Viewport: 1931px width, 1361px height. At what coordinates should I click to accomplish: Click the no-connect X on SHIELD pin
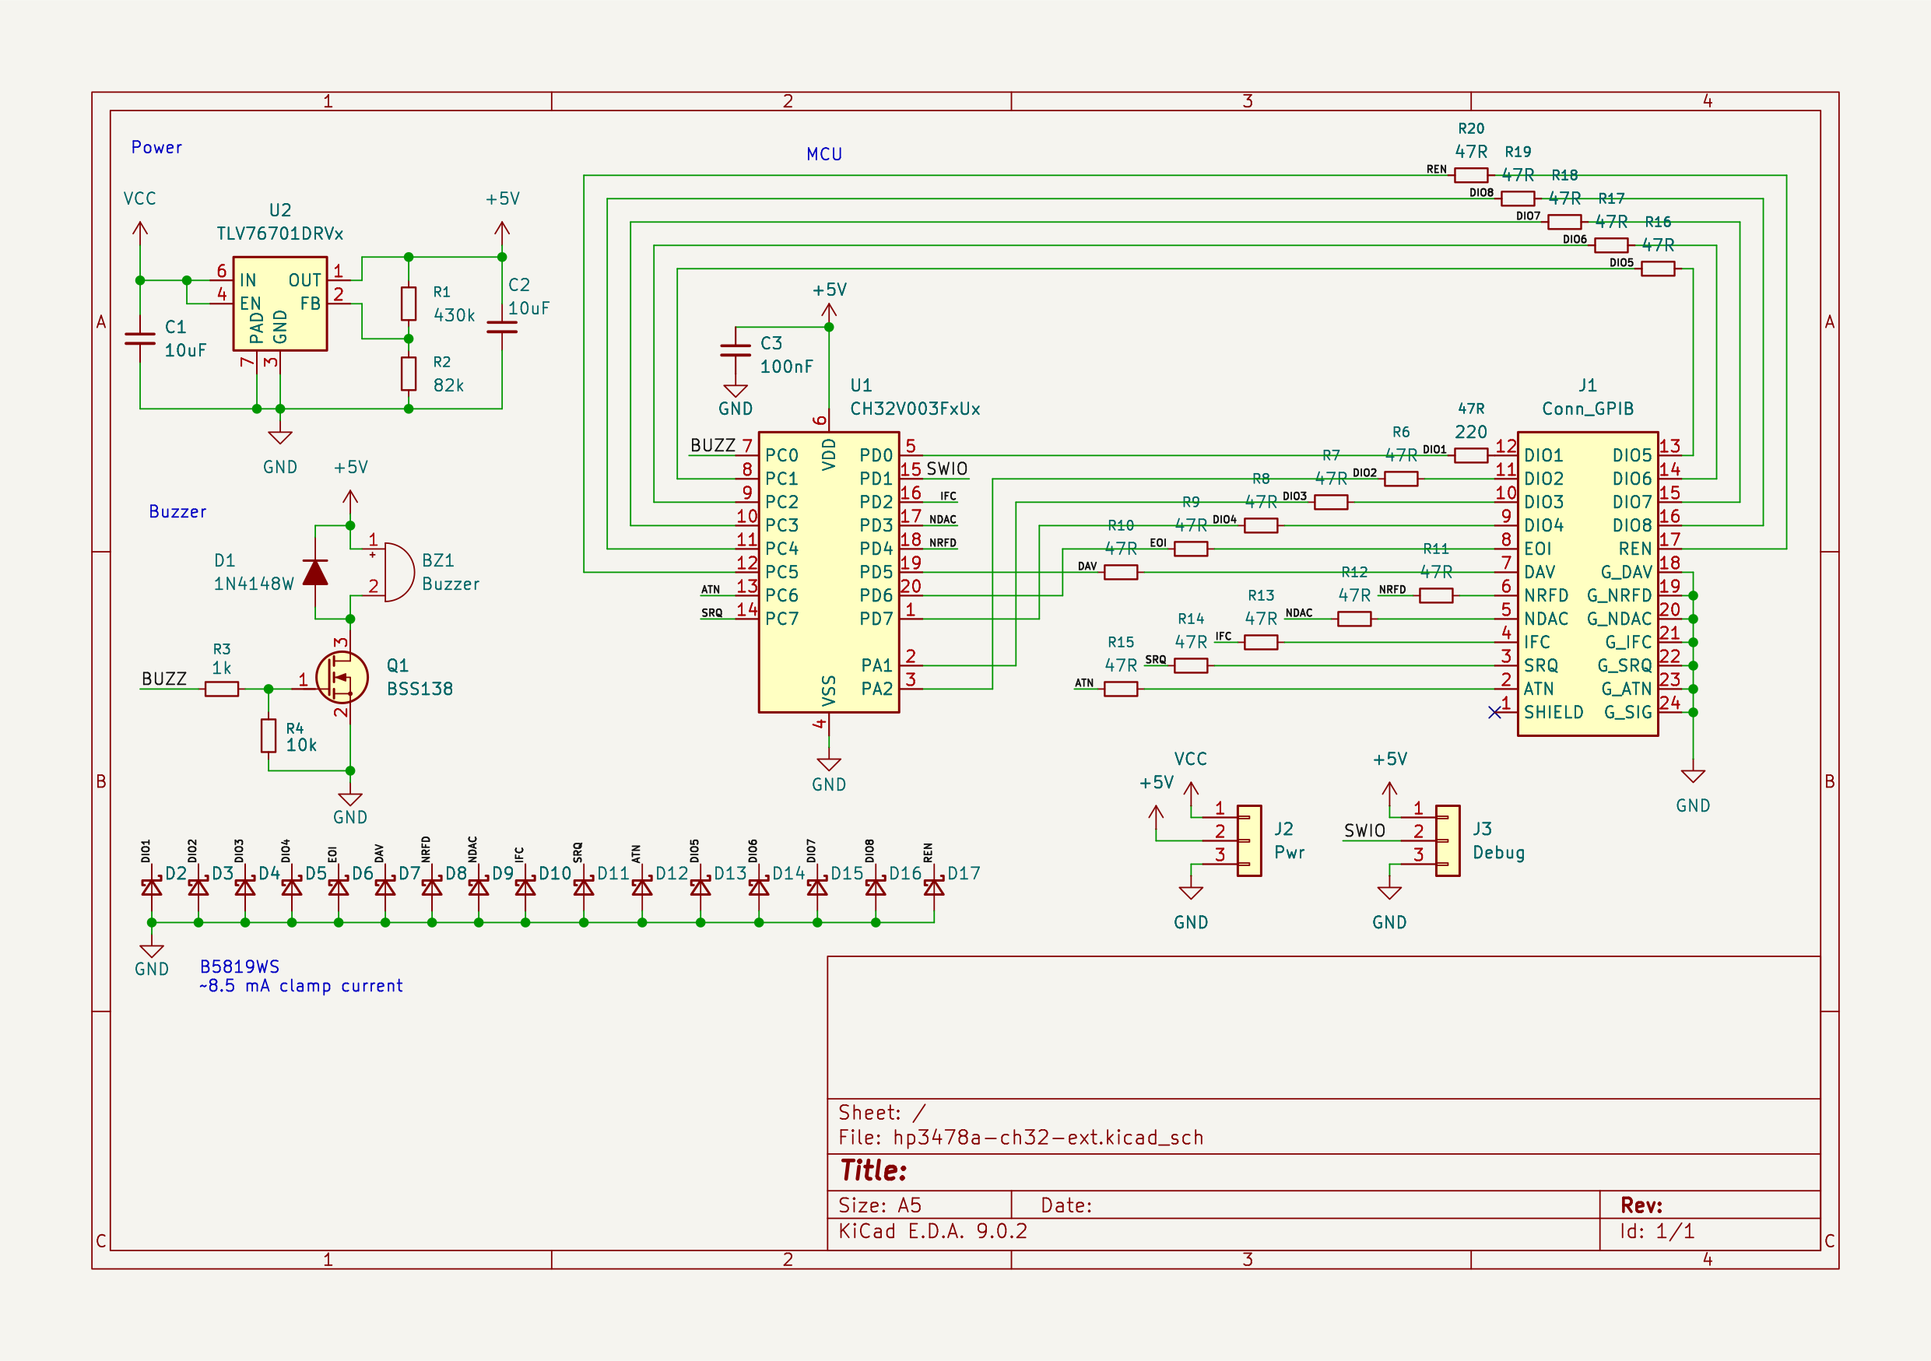pyautogui.click(x=1494, y=712)
